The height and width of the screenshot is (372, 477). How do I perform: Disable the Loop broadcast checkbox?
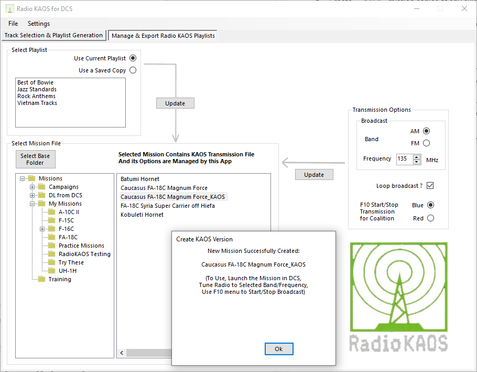point(430,186)
